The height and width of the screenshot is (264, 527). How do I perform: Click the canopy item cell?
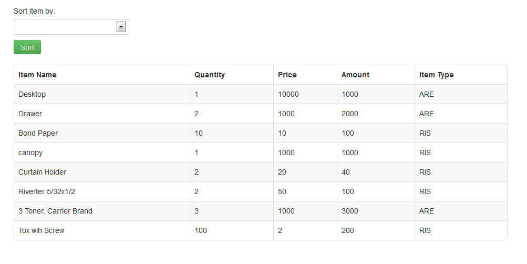(102, 153)
